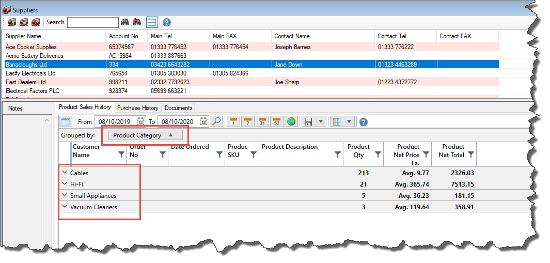Click the magnifier search icon after To date

pos(216,121)
